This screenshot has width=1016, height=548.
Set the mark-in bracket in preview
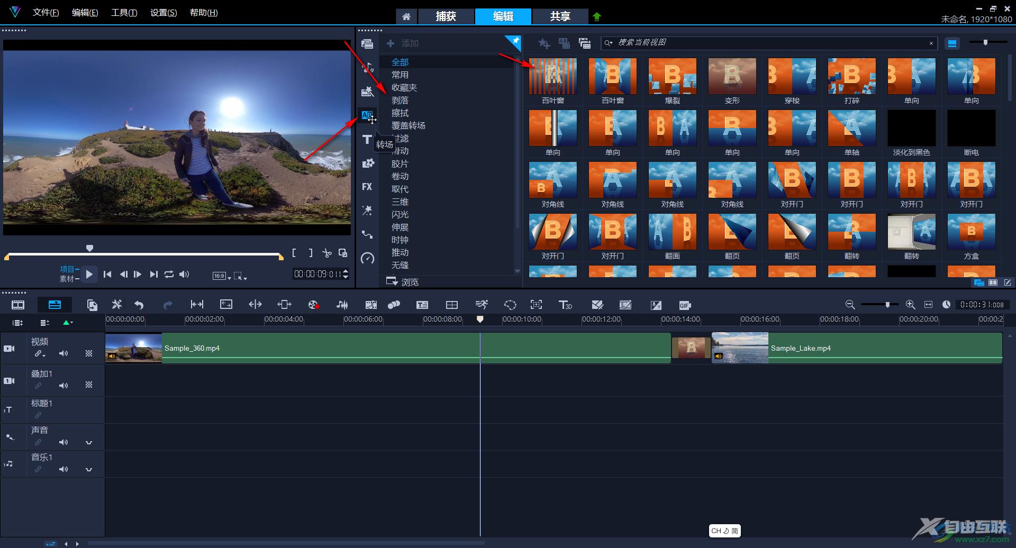click(x=294, y=253)
